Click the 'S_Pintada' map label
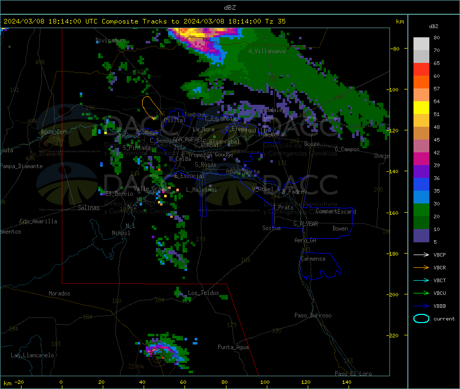Screen dimensions: 460x389 [136, 148]
